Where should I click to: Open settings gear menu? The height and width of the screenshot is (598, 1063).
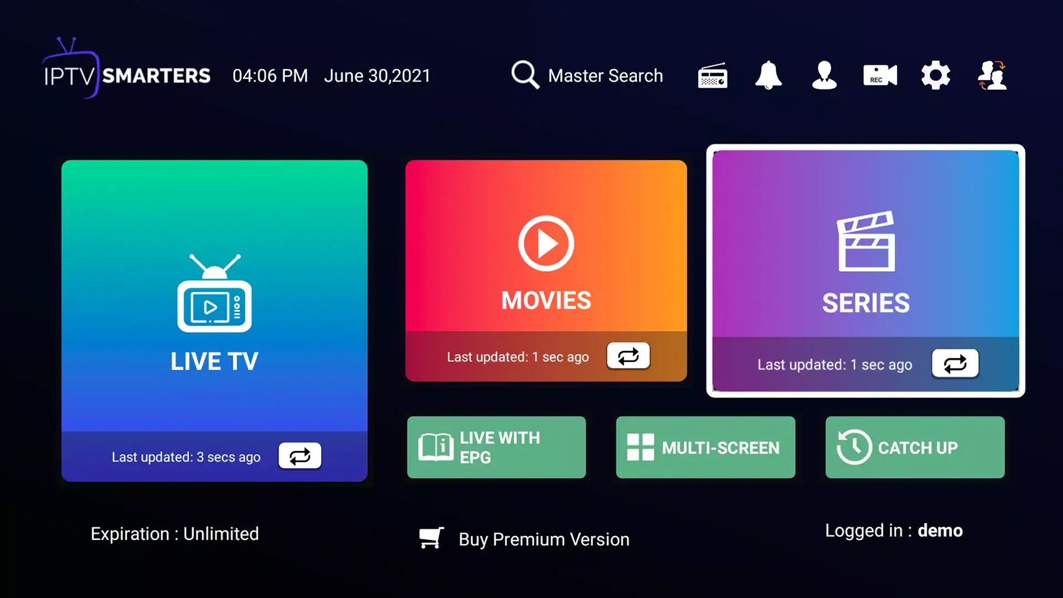[x=935, y=76]
